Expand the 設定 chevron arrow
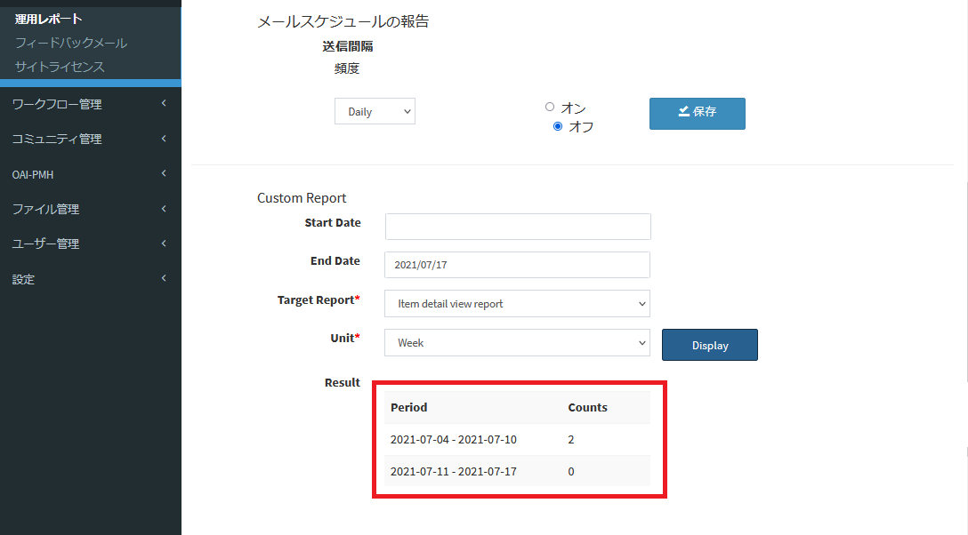The image size is (968, 535). 164,279
